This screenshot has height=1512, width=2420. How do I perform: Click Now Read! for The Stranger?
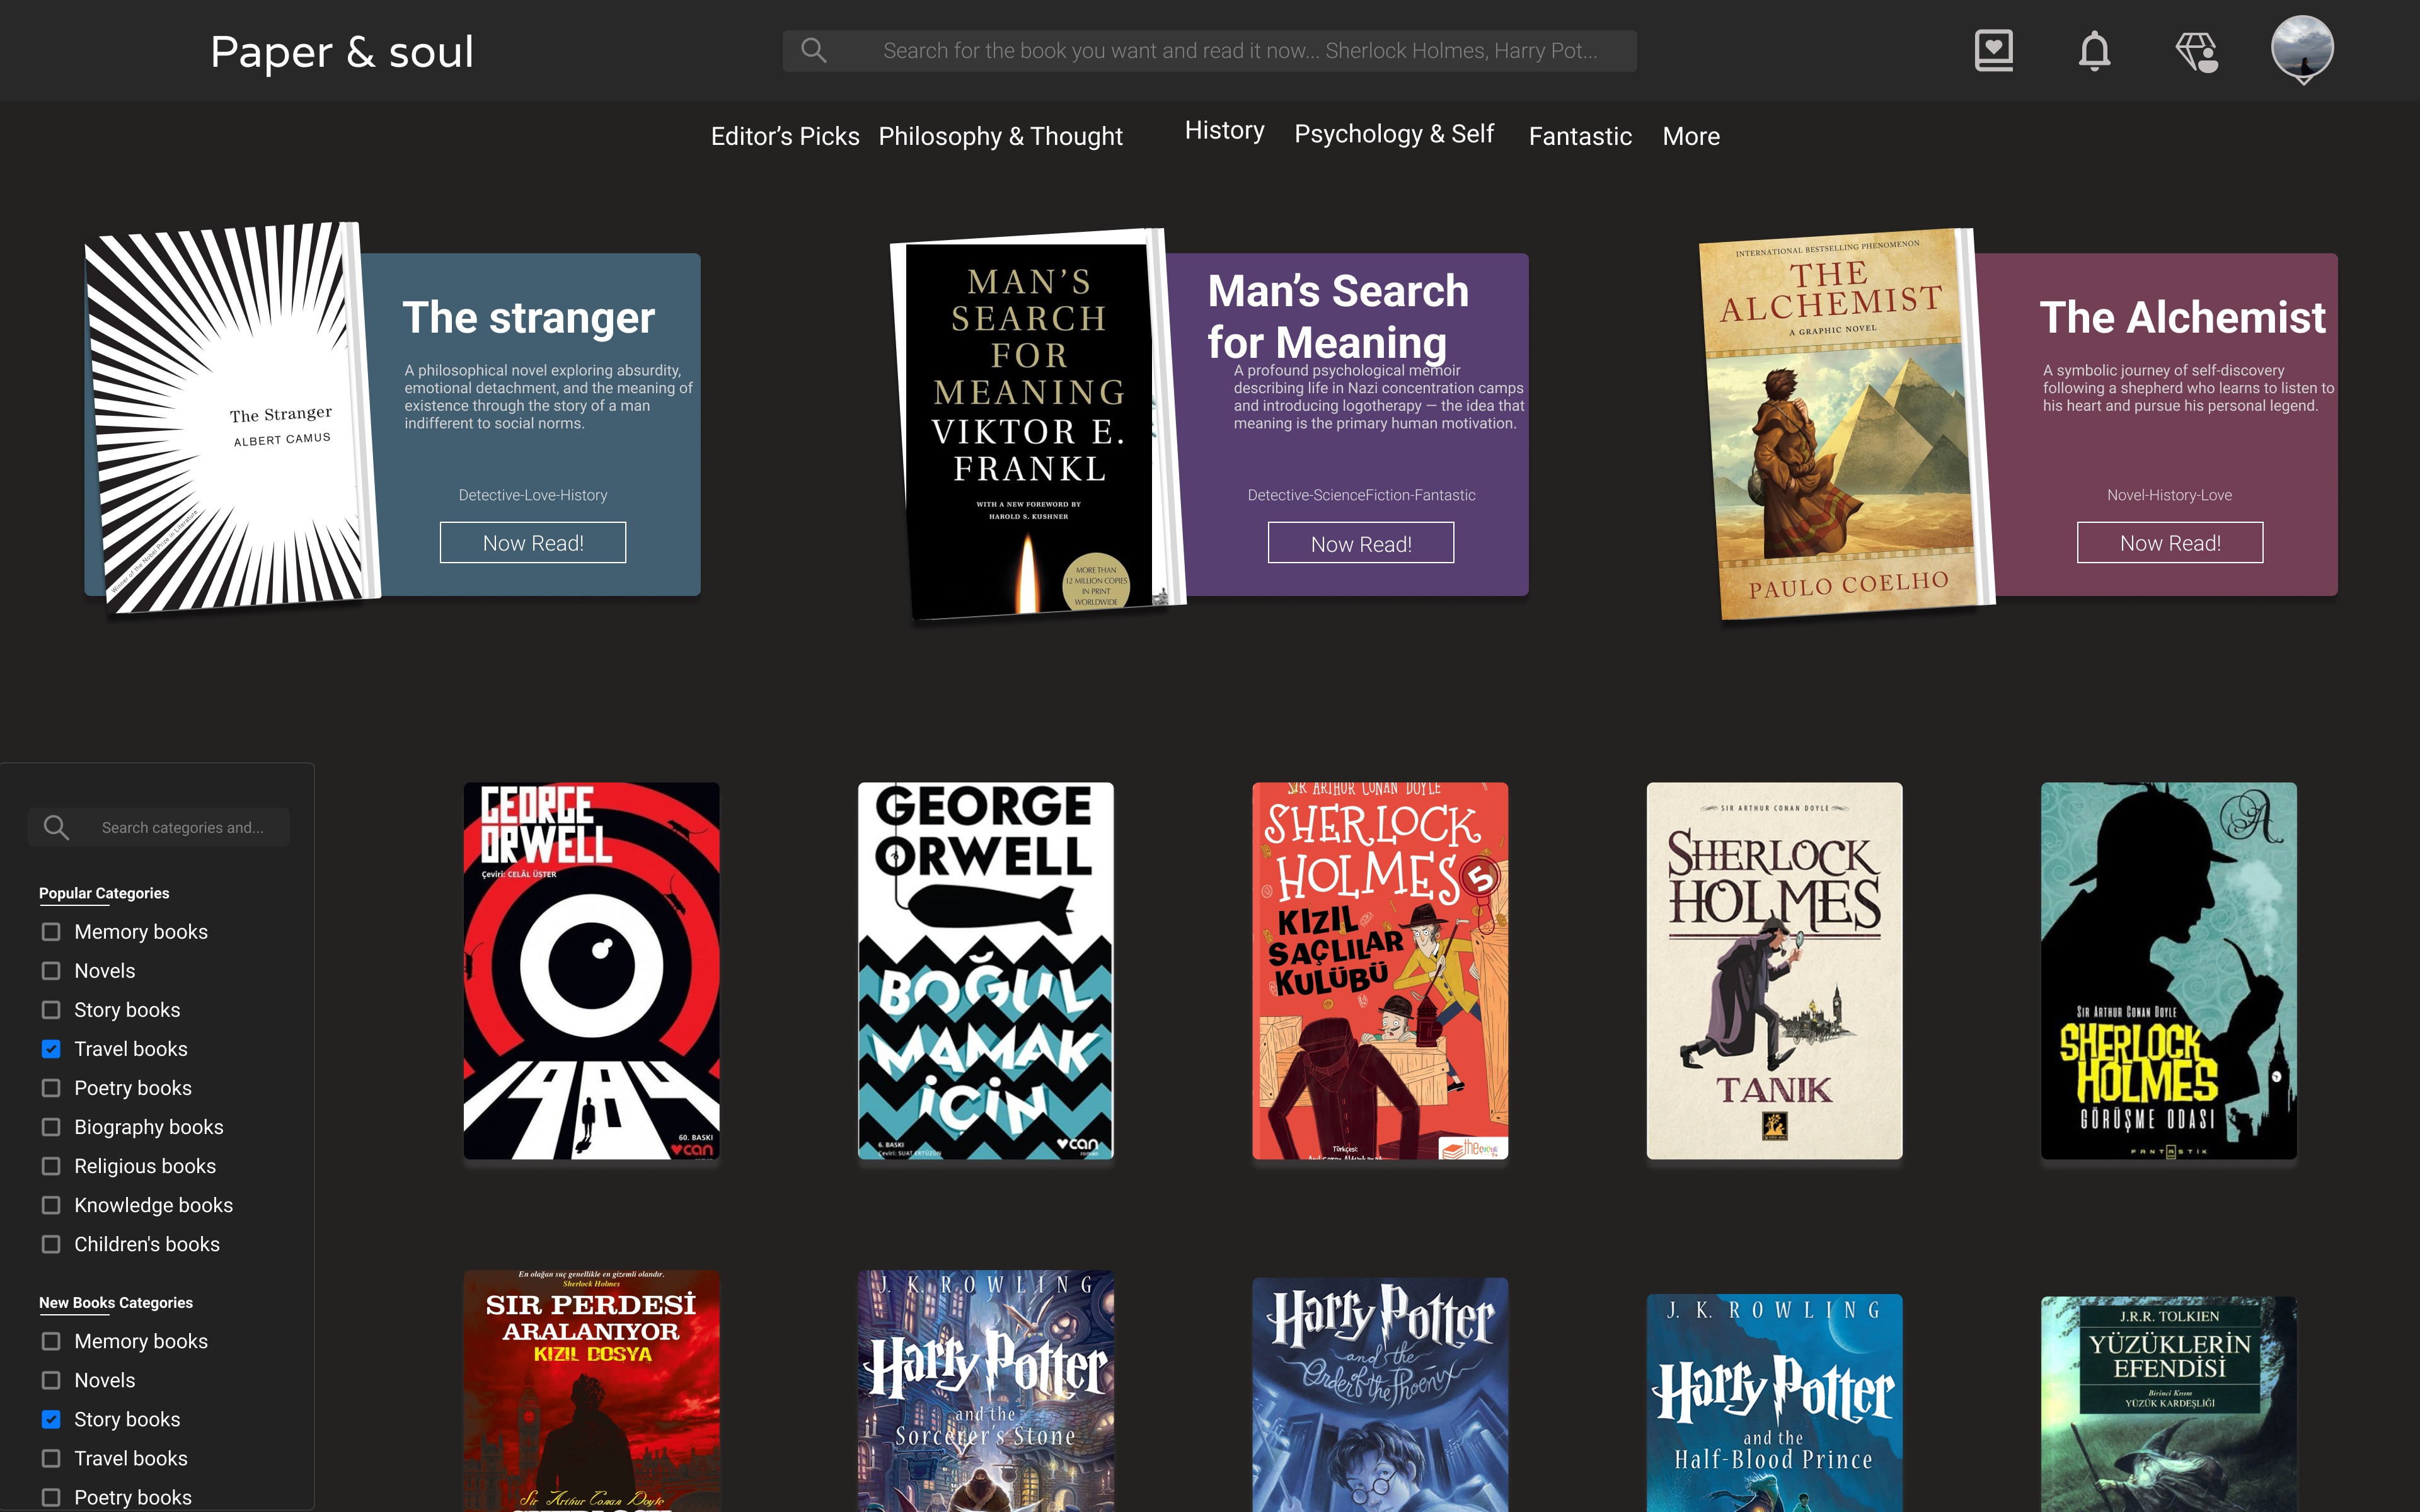533,543
